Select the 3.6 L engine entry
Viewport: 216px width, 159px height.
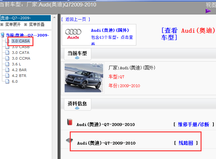[16, 64]
